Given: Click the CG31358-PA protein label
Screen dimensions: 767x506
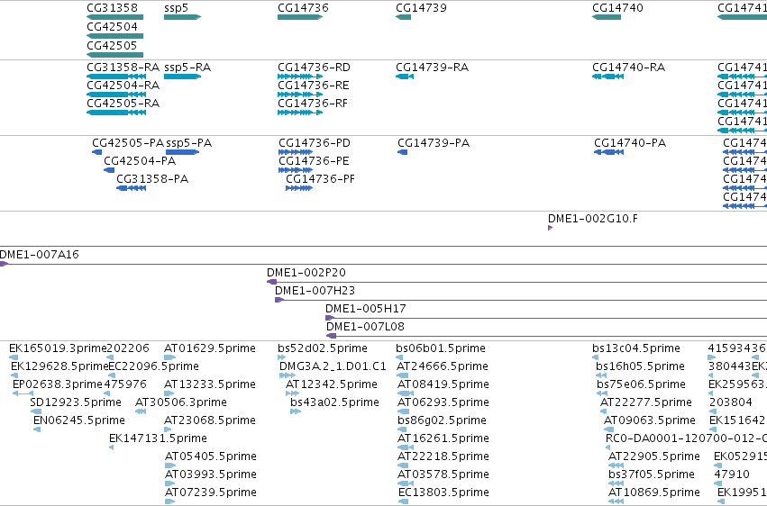Looking at the screenshot, I should click(x=152, y=179).
